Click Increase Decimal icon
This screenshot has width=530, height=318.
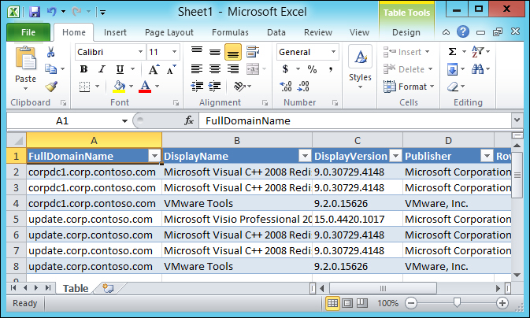[x=286, y=87]
